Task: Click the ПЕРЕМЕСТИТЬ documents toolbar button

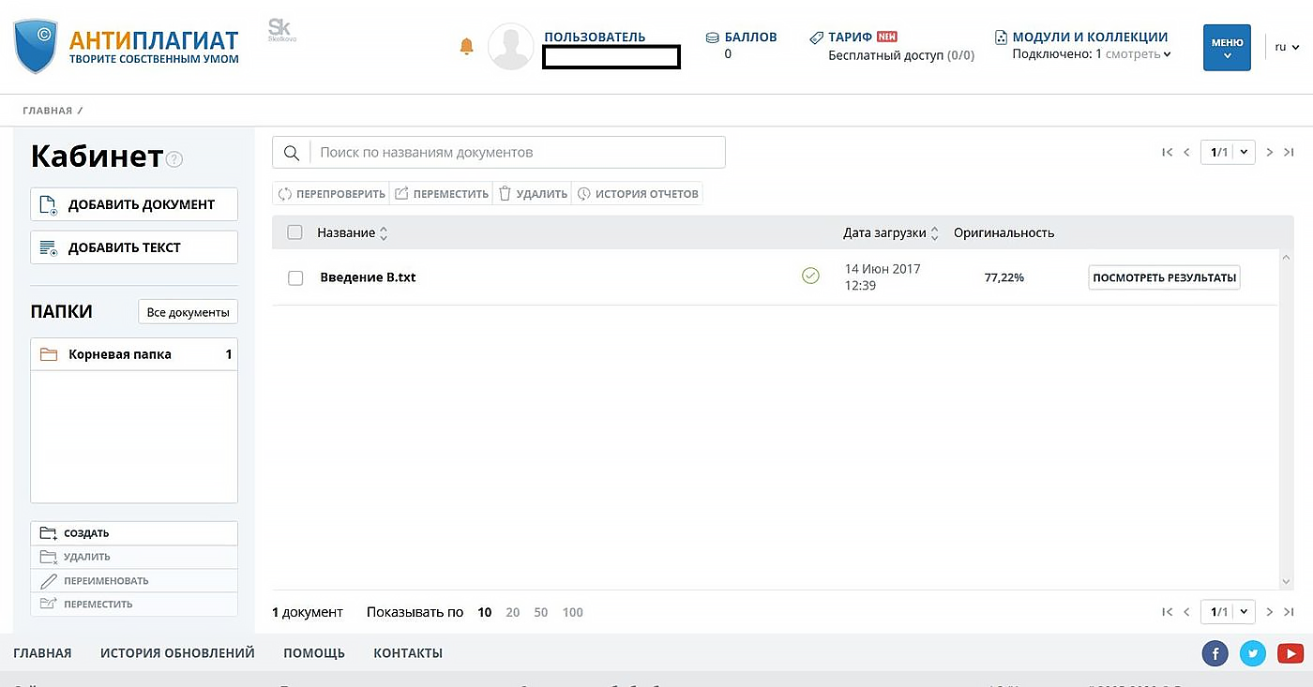Action: (441, 194)
